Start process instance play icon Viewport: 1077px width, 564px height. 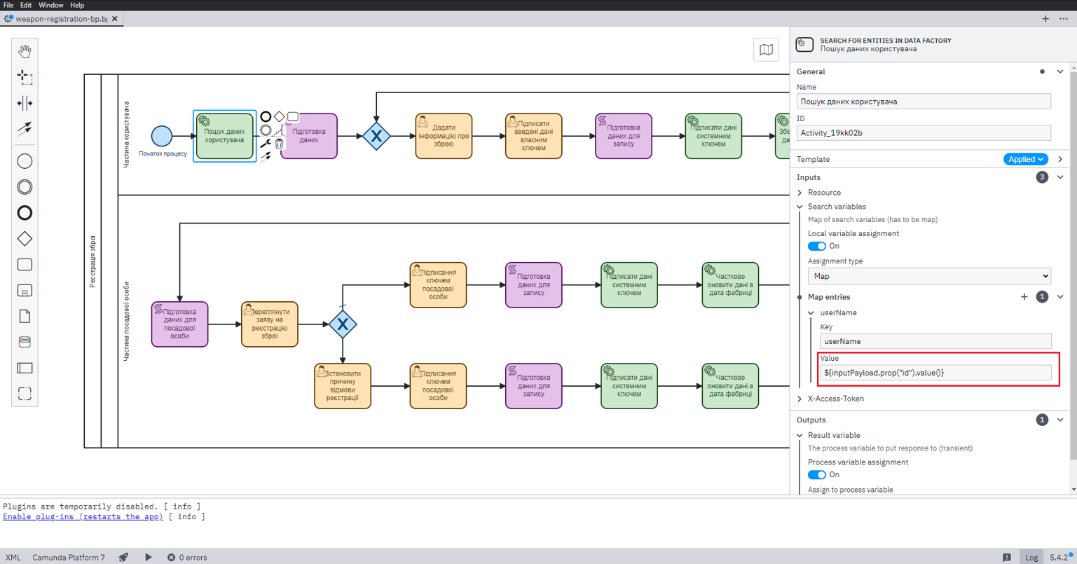[148, 558]
